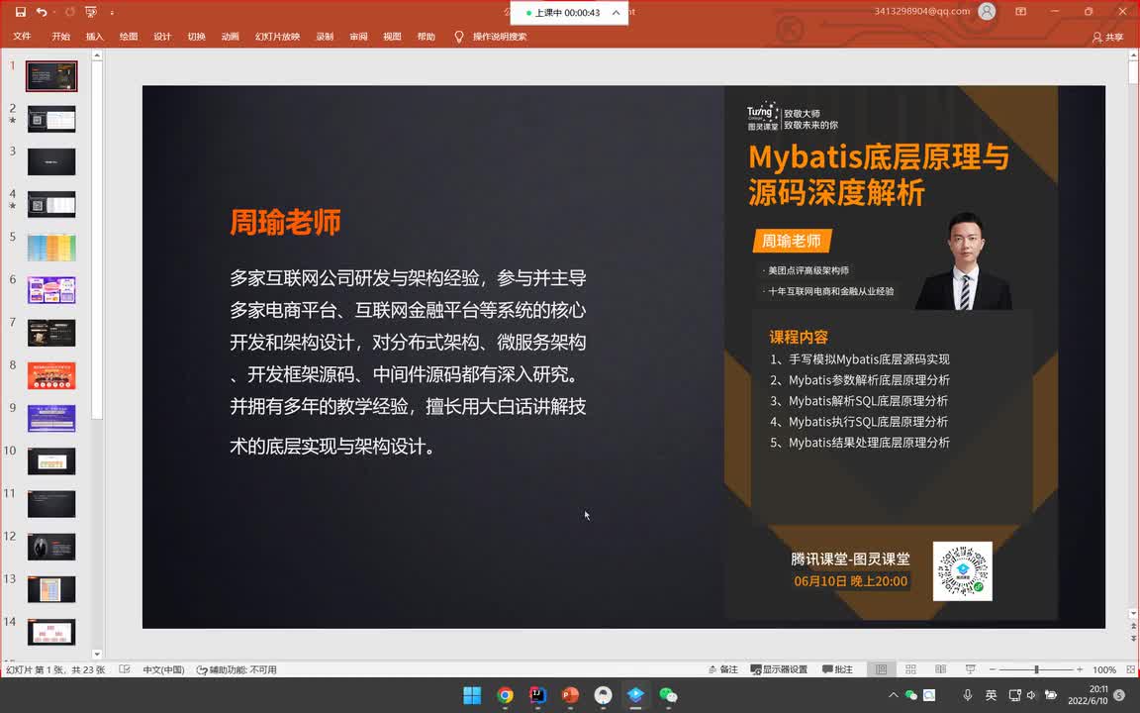The width and height of the screenshot is (1140, 713).
Task: Save the presentation via the quick access icon
Action: (x=20, y=12)
